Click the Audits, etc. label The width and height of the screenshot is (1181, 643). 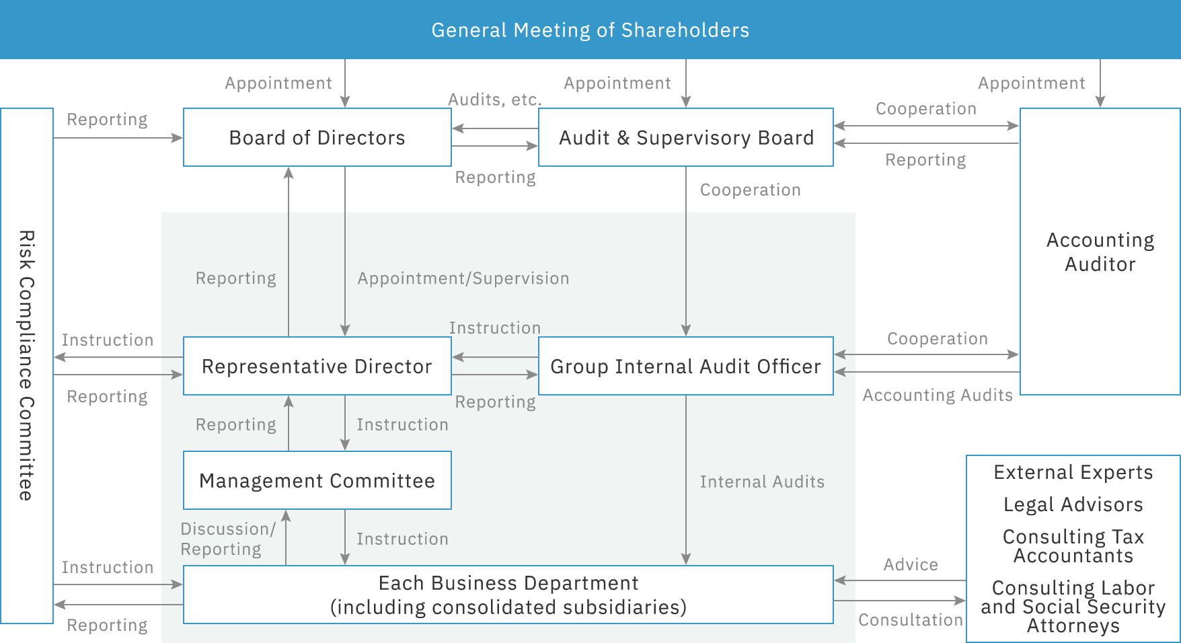pyautogui.click(x=495, y=99)
